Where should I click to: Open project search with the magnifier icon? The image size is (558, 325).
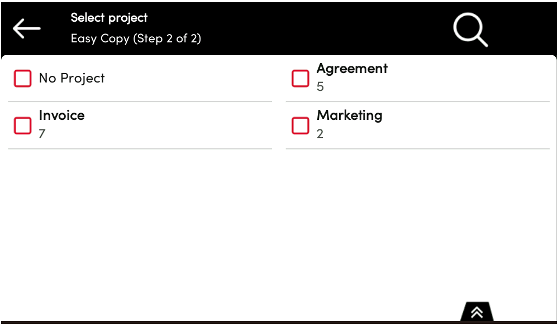(470, 30)
